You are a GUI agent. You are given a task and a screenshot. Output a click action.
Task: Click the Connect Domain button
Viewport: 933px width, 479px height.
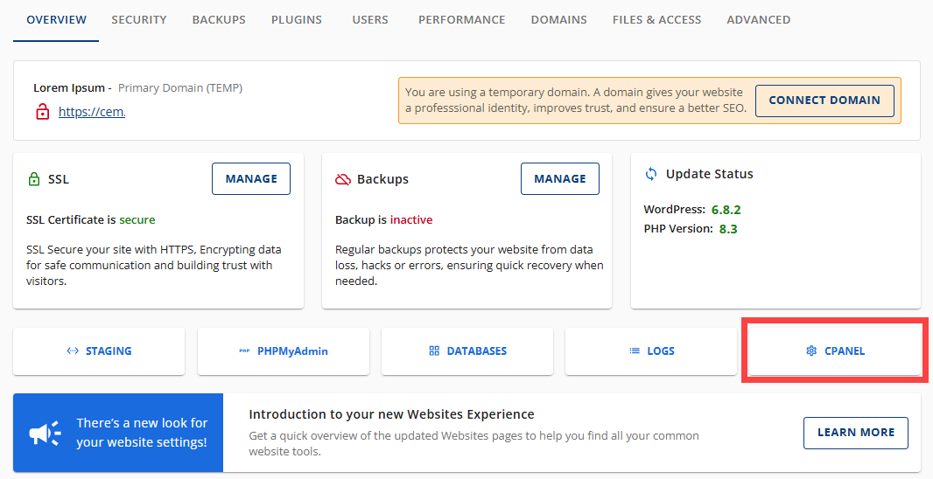point(824,101)
